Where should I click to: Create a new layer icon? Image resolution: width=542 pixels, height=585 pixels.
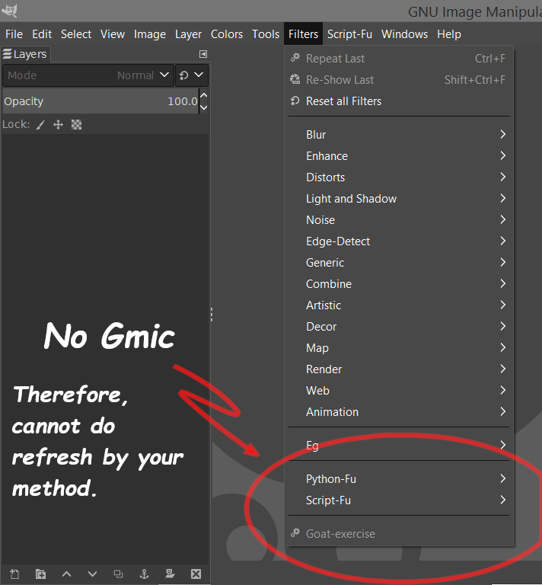[x=14, y=574]
